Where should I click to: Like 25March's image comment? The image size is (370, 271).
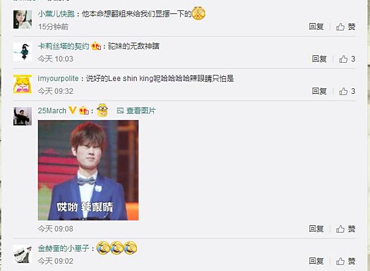point(346,228)
